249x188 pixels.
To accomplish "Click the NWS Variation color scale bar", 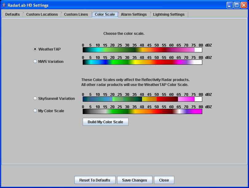I will pos(142,62).
